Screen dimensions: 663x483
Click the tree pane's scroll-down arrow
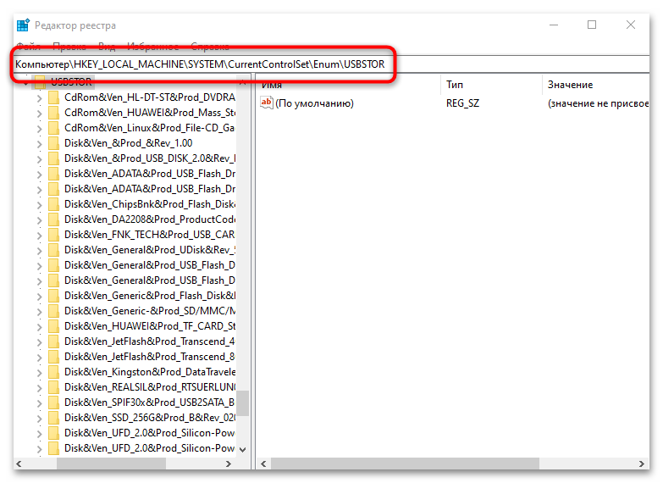(x=243, y=449)
